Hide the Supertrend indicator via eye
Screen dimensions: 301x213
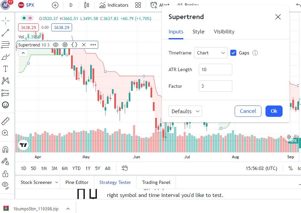pyautogui.click(x=56, y=45)
